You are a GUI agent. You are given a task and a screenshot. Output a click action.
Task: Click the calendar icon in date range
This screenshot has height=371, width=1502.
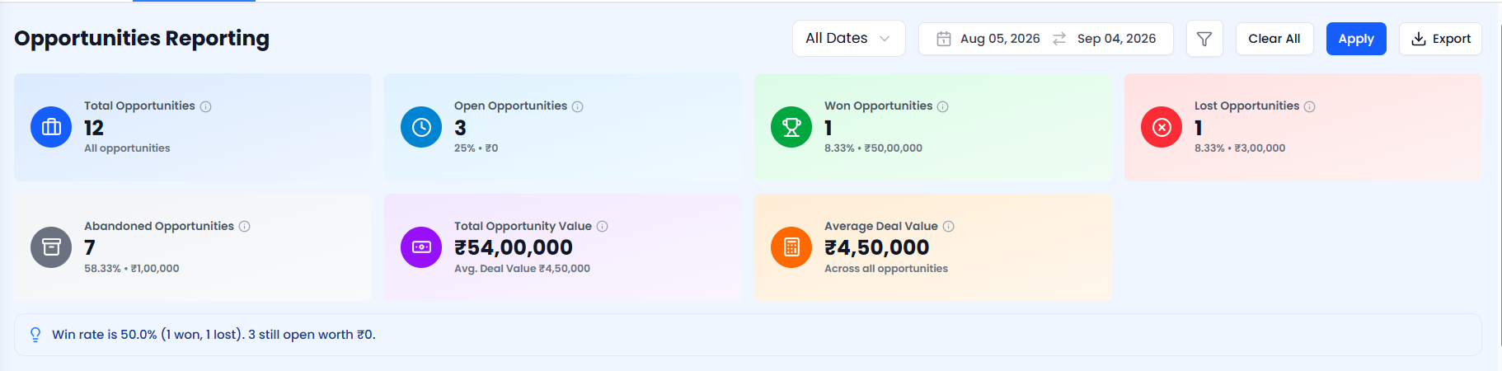tap(944, 39)
